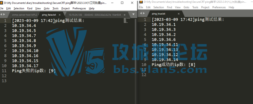This screenshot has height=104, width=253.
Task: Click line 10.19.34.14
Action: [165, 60]
